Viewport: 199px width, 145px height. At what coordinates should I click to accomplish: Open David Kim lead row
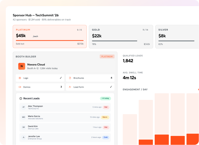65,127
